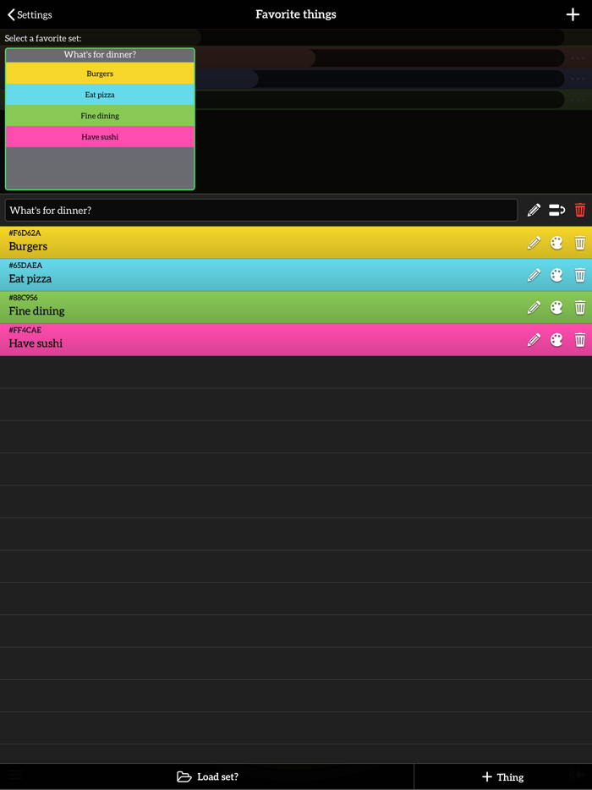Delete the Have sushi item

580,339
